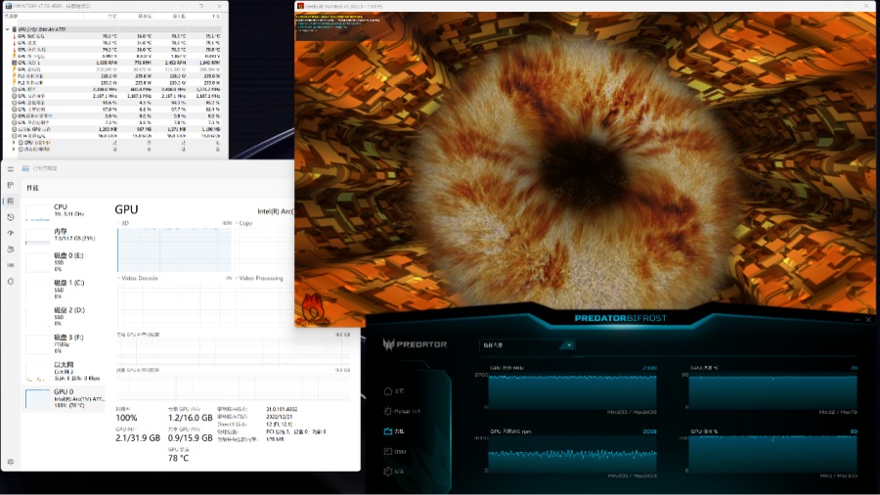Expand the CPU sensor subgroup in HWiNFO
Screen dimensions: 880x495
click(x=14, y=143)
